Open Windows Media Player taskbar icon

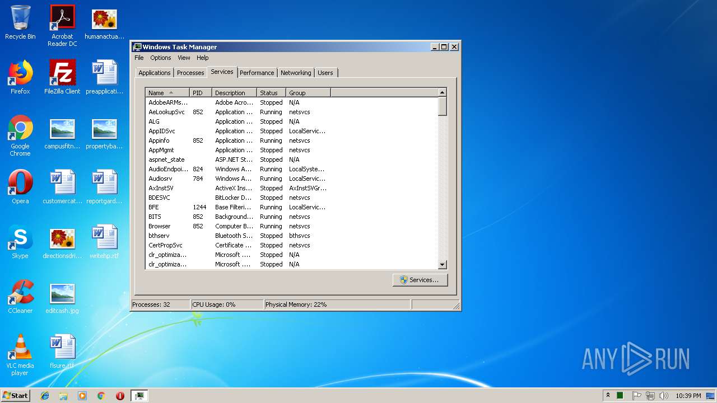(82, 396)
